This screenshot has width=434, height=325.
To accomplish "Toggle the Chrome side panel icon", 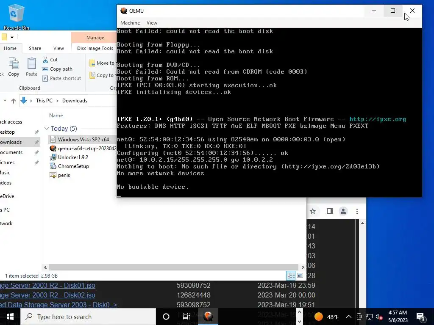I will pos(329,212).
